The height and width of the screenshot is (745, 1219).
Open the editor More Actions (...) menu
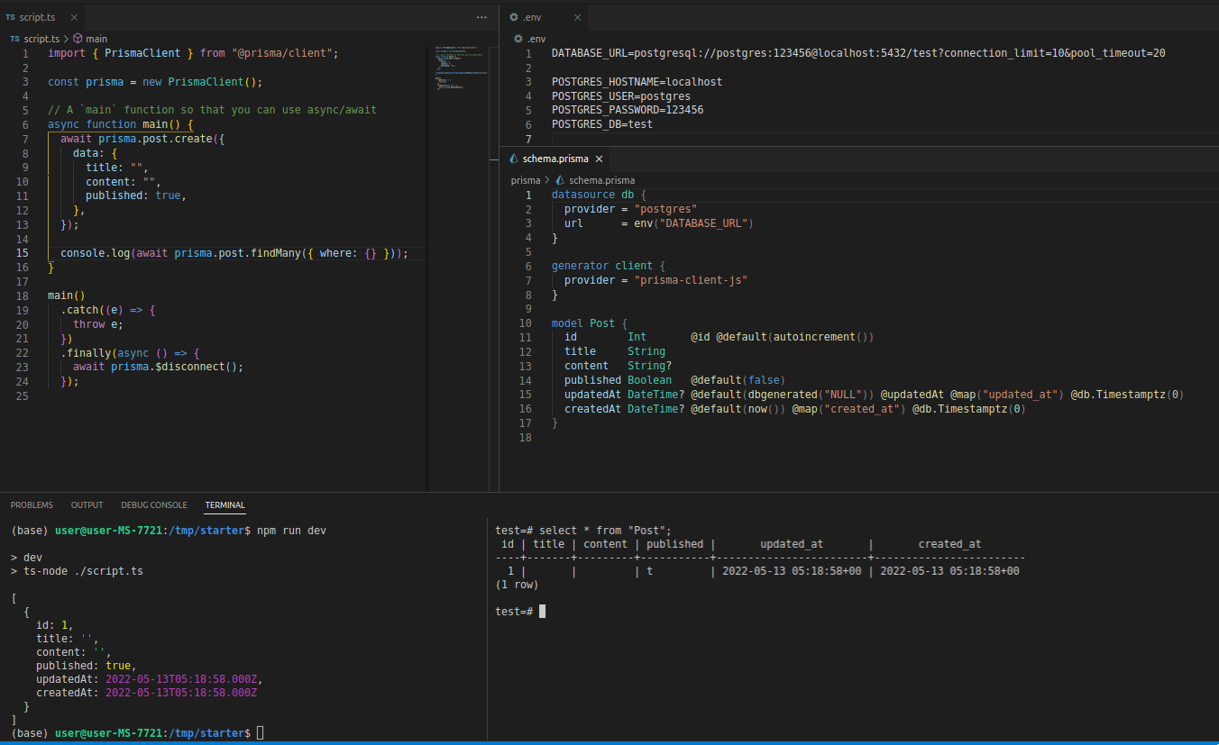tap(481, 16)
